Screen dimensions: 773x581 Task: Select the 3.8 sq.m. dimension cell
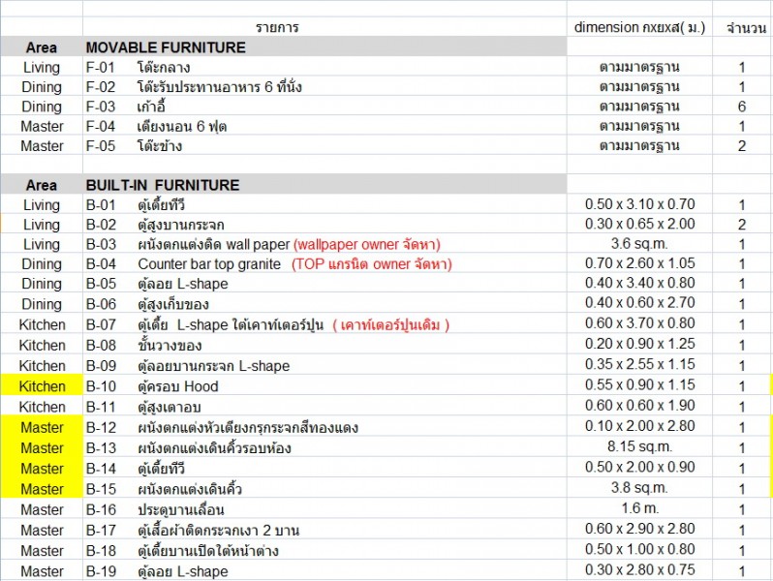[639, 488]
